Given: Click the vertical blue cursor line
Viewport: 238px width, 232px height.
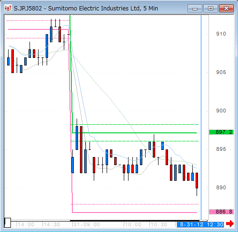Looking at the screenshot, I should 201,117.
